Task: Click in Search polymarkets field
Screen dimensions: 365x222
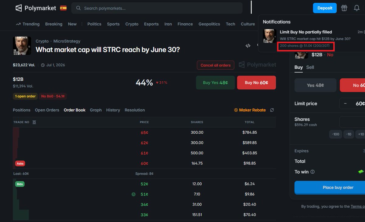Action: (157, 8)
